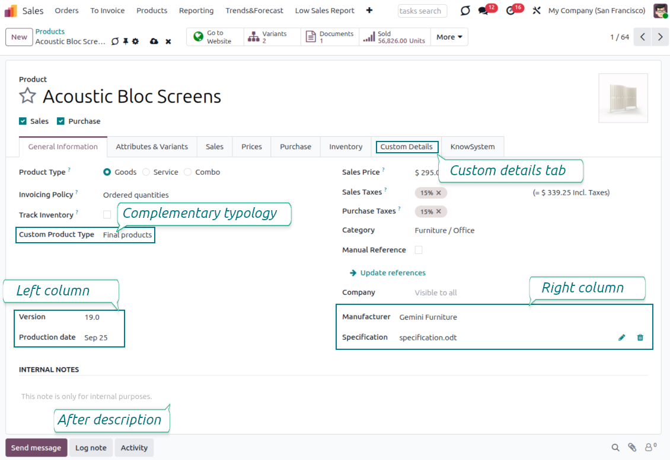Click the search magnifier icon in chatter
670x460 pixels.
pyautogui.click(x=615, y=448)
